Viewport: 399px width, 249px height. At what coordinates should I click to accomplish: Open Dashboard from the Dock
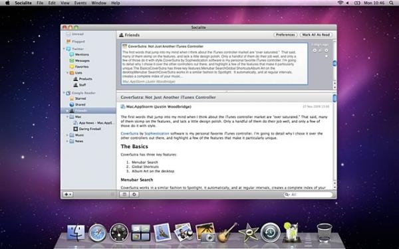[x=119, y=232]
